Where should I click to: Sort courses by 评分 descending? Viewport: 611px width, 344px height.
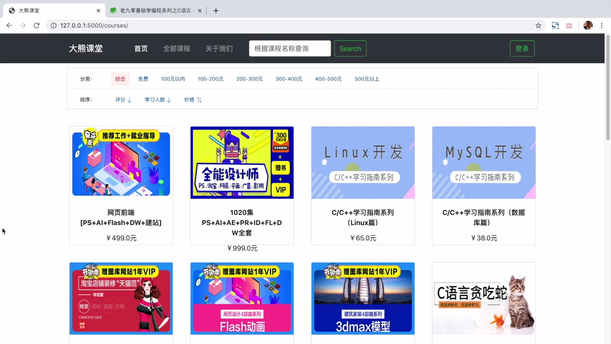point(123,100)
